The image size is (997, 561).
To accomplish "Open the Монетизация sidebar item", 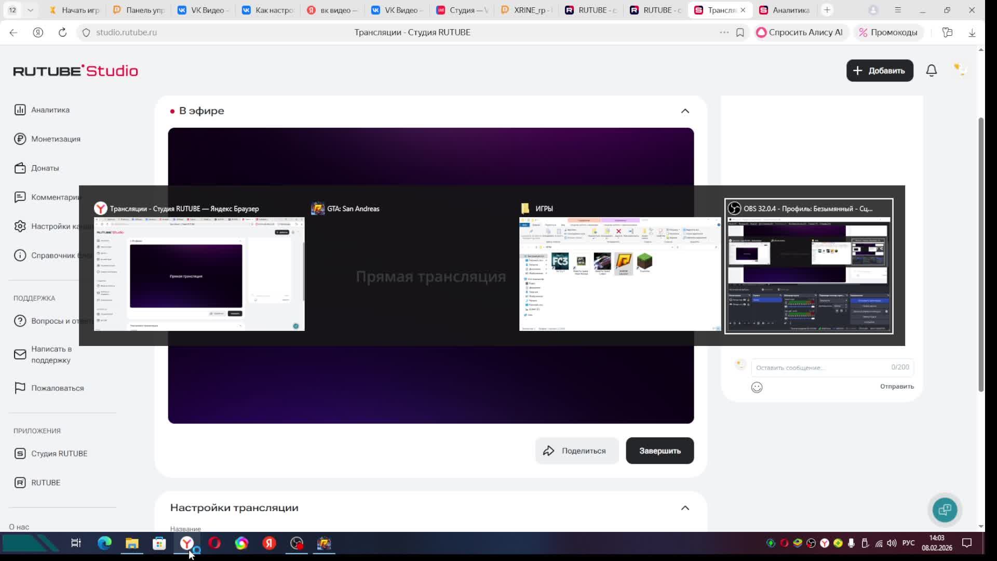I will tap(56, 139).
